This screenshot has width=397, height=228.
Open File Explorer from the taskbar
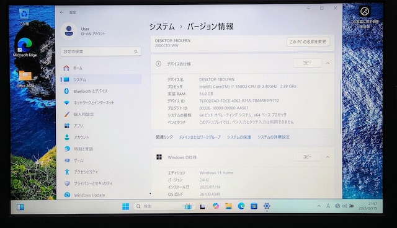tap(229, 206)
